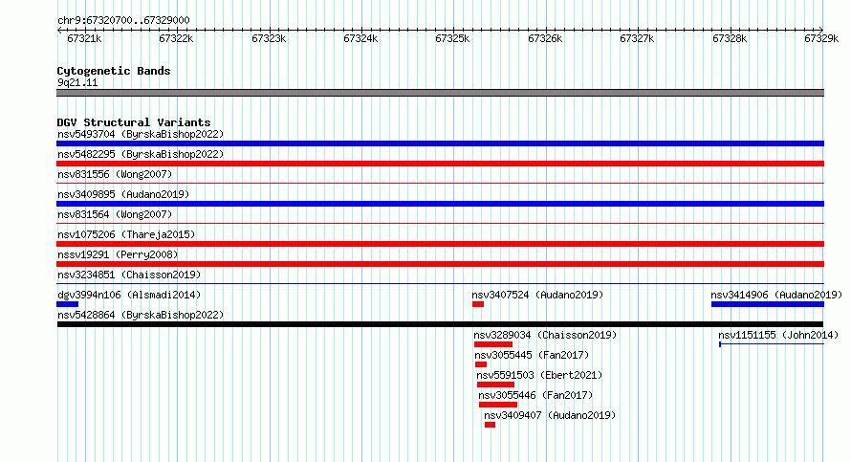Open nsv1151155 (John2014) variant
This screenshot has width=851, height=462.
(778, 335)
